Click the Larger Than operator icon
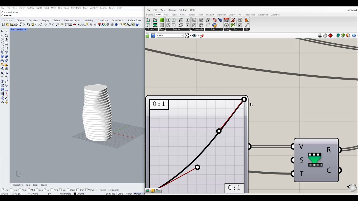 coord(187,20)
